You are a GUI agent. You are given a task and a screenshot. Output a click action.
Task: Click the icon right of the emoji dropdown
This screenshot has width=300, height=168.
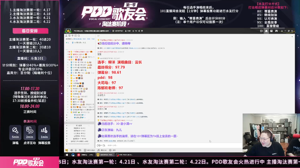(x=104, y=146)
